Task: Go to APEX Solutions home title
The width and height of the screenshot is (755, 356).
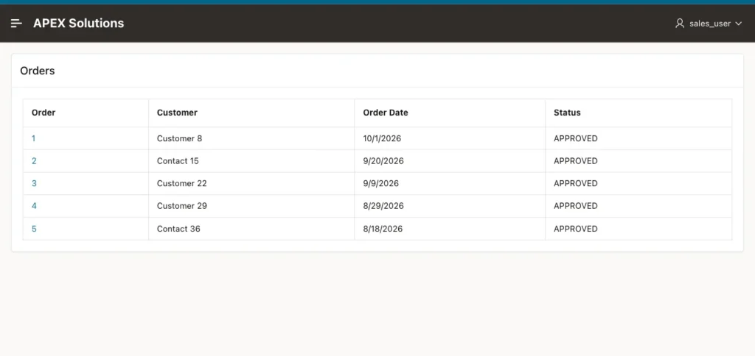Action: pyautogui.click(x=78, y=23)
